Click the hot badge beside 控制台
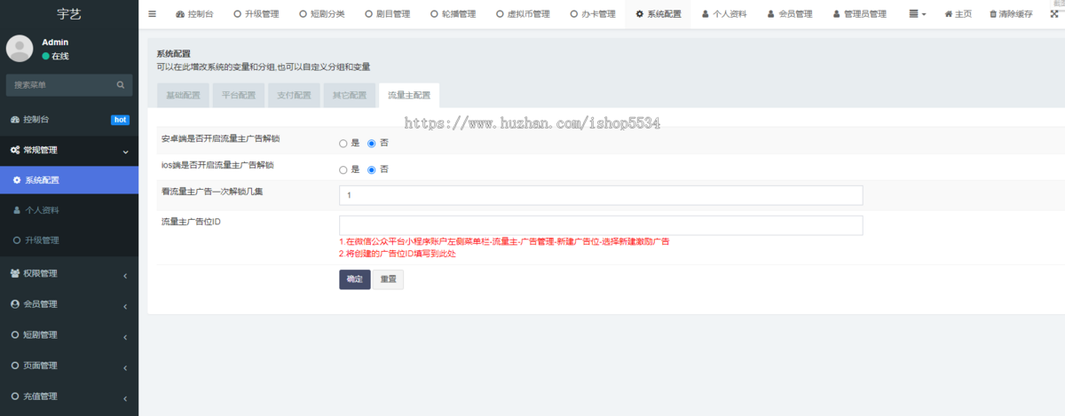This screenshot has height=416, width=1065. [x=120, y=120]
